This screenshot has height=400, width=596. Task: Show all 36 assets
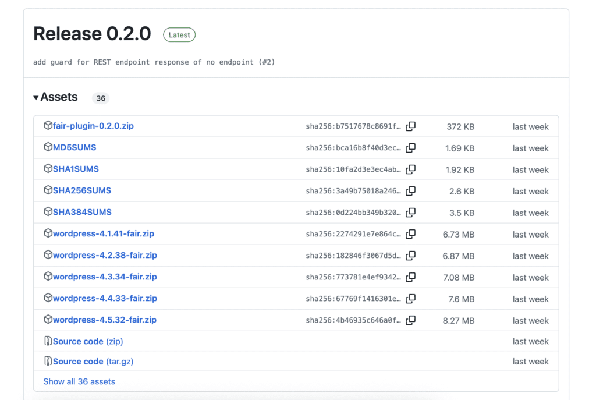click(79, 381)
